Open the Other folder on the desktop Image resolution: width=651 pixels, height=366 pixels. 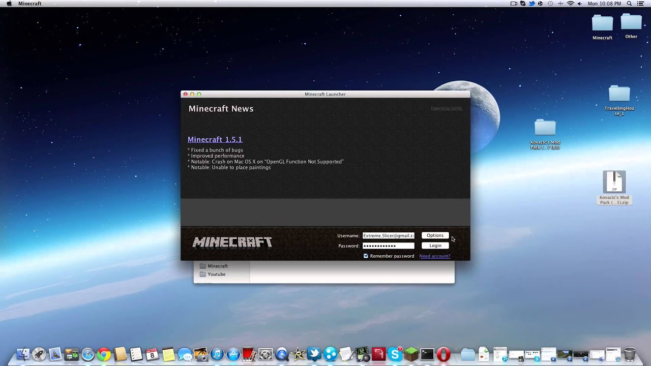631,26
